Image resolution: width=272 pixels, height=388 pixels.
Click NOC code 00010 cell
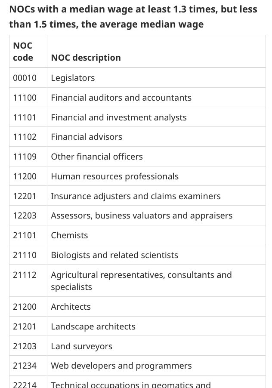point(25,78)
